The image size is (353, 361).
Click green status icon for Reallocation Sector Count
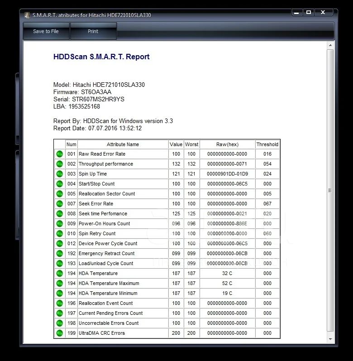point(60,194)
